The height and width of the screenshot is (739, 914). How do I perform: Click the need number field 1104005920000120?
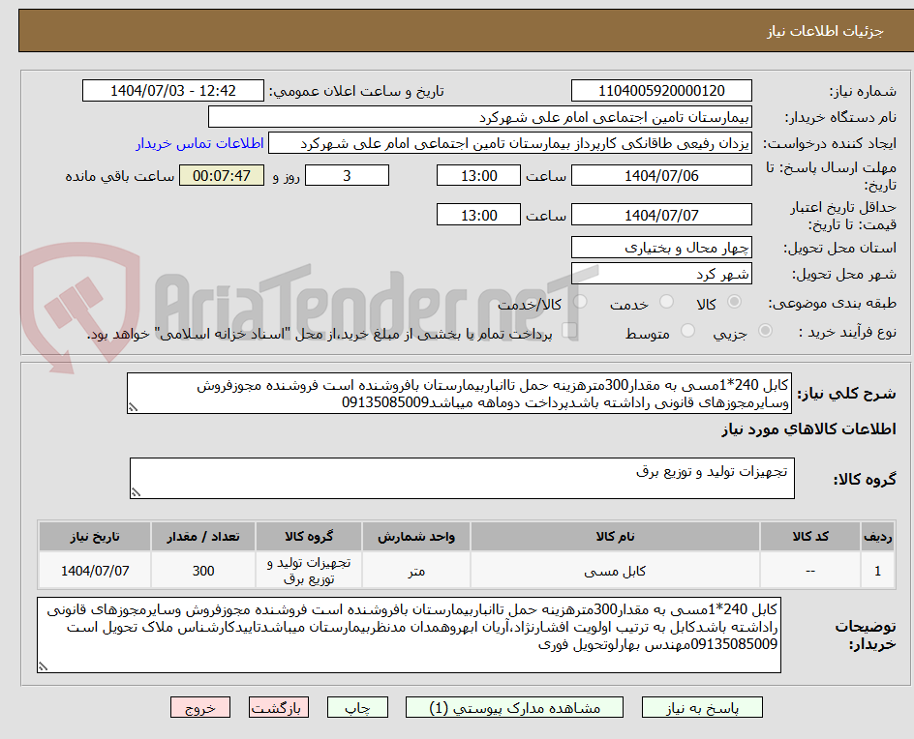tap(662, 90)
